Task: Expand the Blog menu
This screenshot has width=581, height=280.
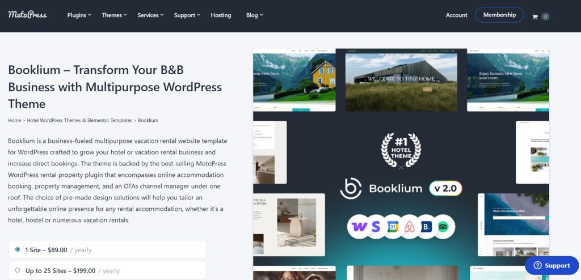Action: pyautogui.click(x=255, y=15)
